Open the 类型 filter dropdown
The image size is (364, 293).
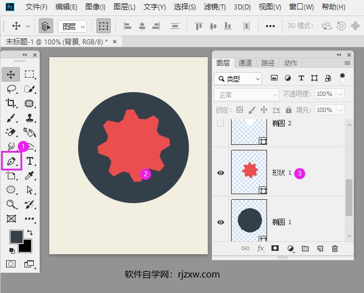click(238, 79)
